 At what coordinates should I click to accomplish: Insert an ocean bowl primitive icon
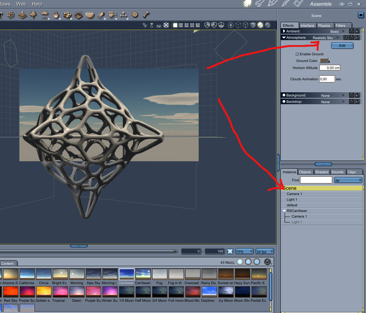click(x=89, y=15)
